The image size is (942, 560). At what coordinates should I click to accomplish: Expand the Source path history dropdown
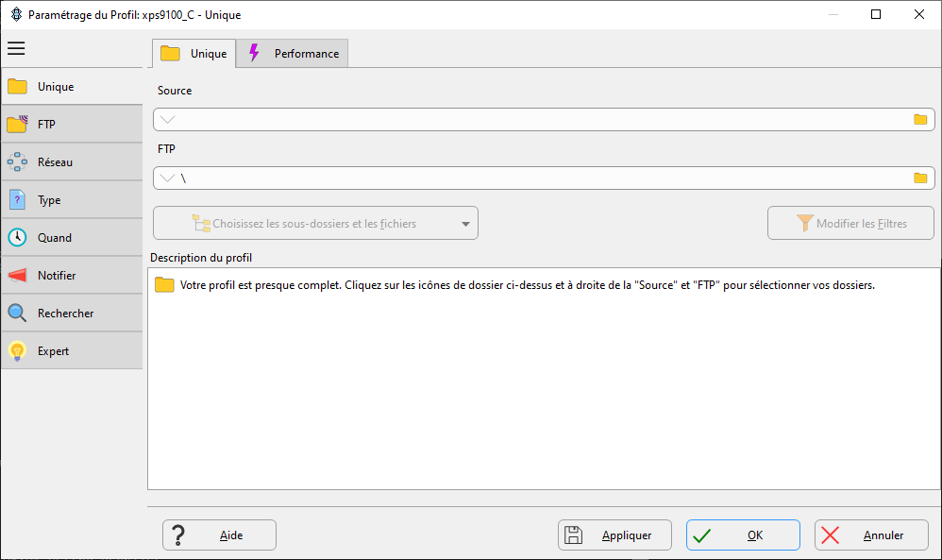point(168,120)
